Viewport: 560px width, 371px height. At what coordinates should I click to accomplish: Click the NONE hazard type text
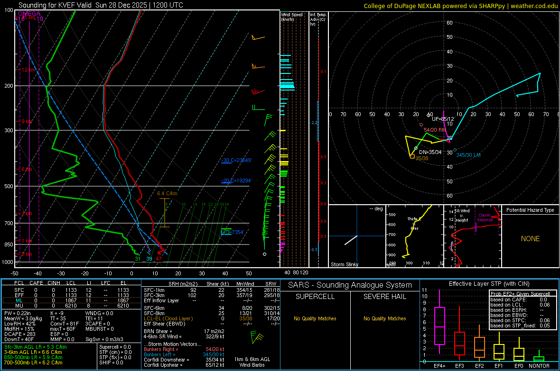point(530,239)
